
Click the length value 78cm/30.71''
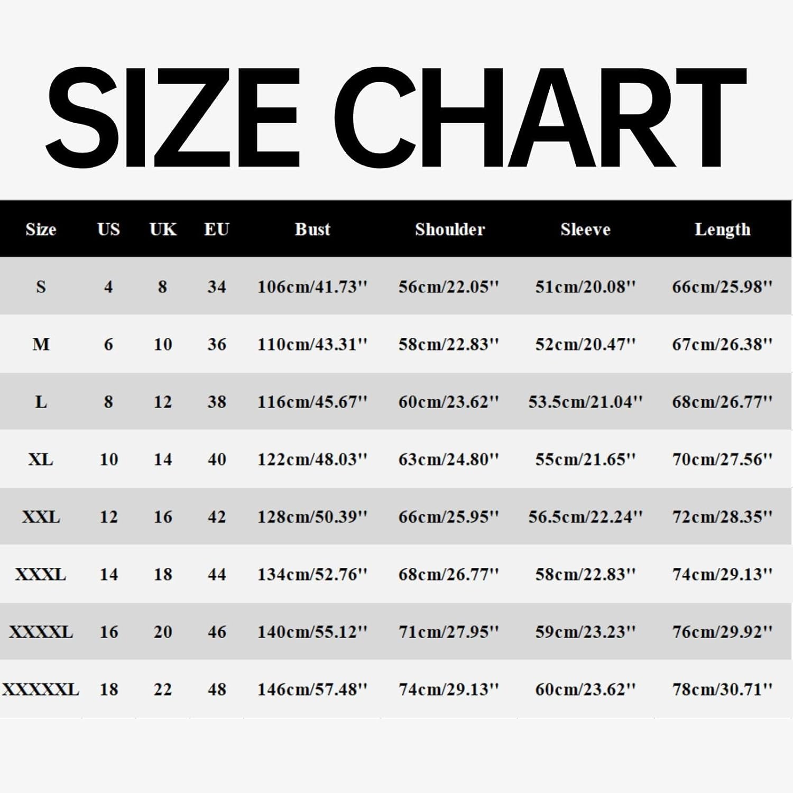click(x=722, y=689)
